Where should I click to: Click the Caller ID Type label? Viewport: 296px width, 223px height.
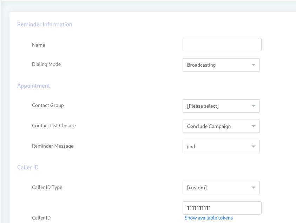pos(47,187)
